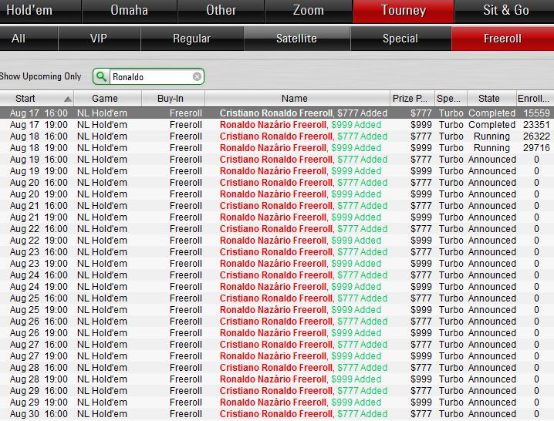
Task: Switch to the Hold'em tab
Action: click(40, 11)
